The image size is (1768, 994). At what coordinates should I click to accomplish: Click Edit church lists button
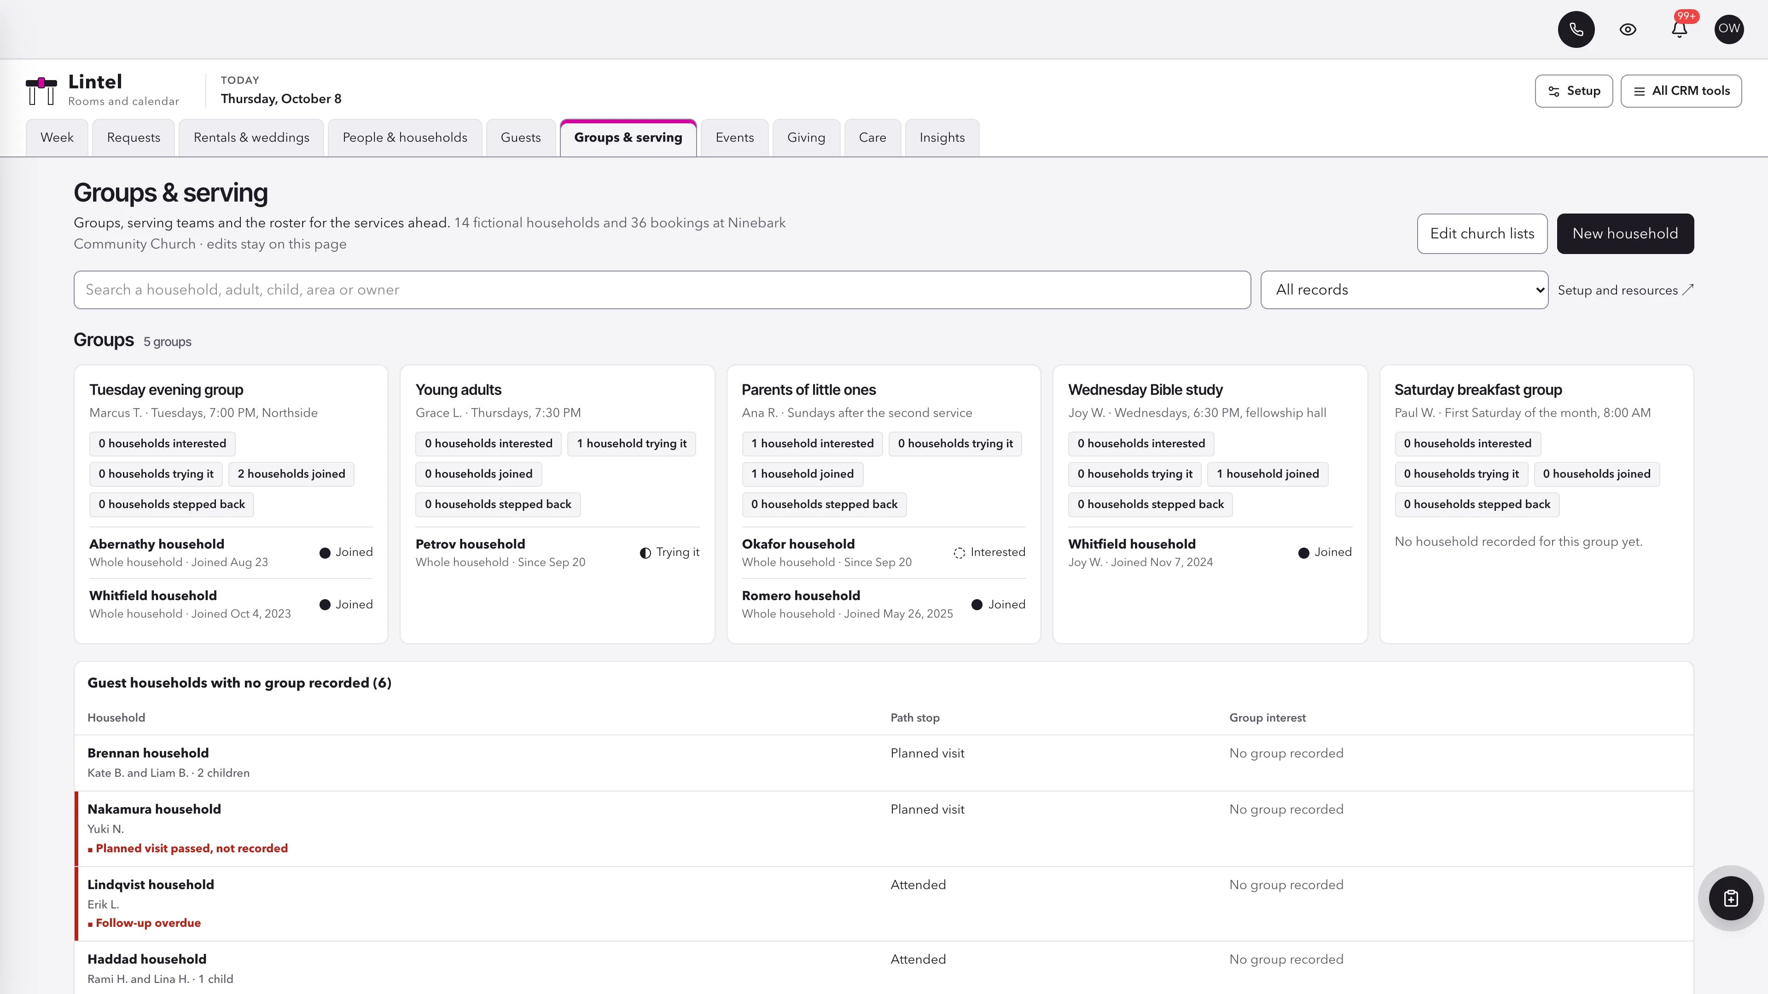[1482, 234]
